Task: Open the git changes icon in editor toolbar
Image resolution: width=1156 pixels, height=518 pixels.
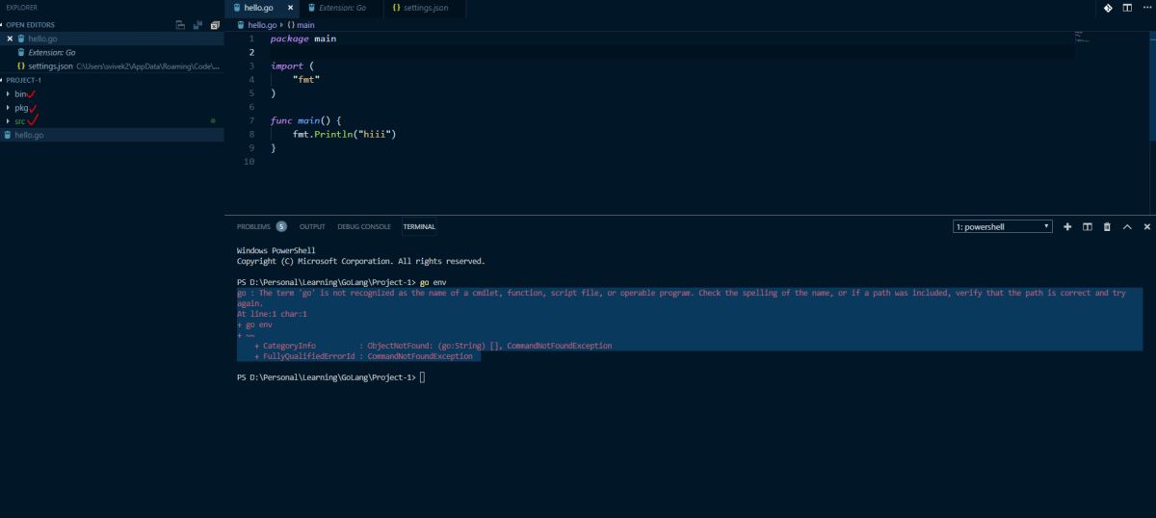Action: tap(1108, 8)
